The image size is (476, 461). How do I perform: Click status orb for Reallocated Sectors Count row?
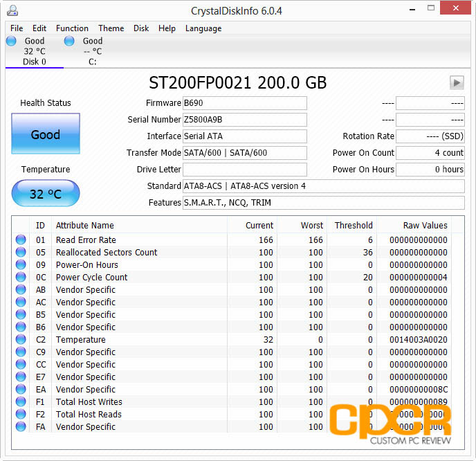point(21,252)
